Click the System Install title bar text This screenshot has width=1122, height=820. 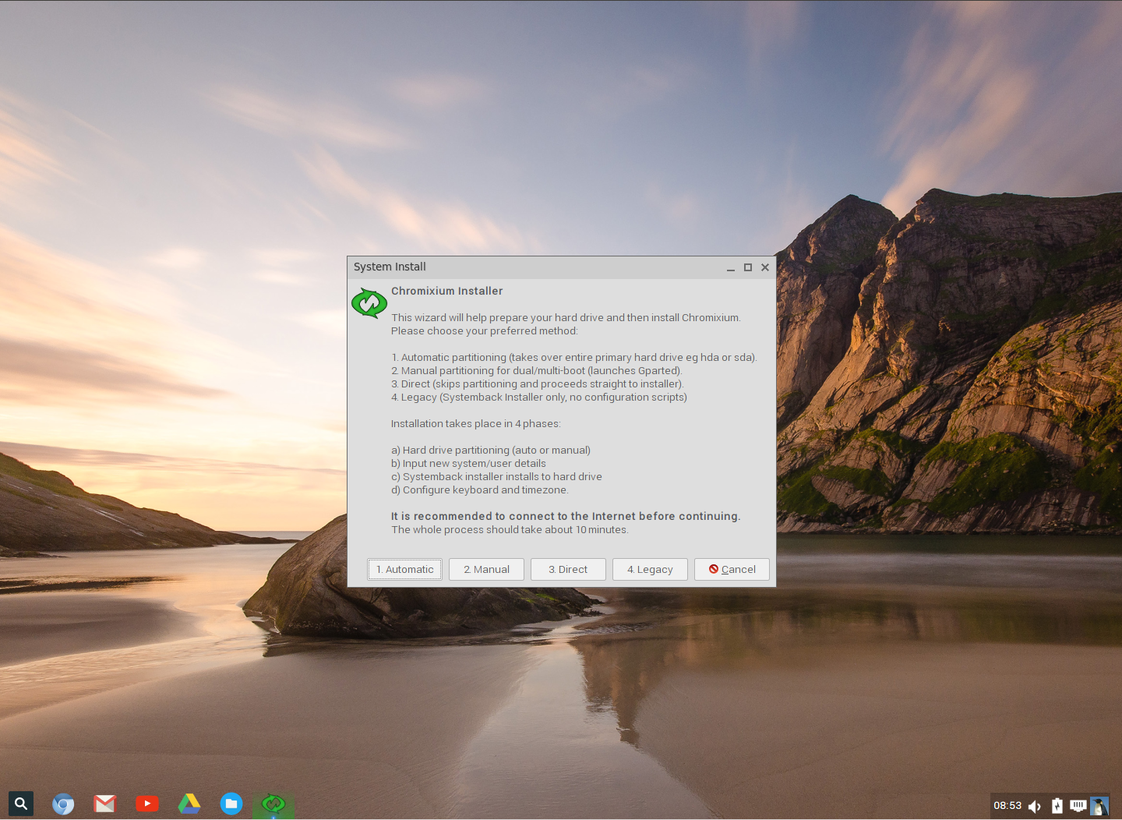coord(390,267)
